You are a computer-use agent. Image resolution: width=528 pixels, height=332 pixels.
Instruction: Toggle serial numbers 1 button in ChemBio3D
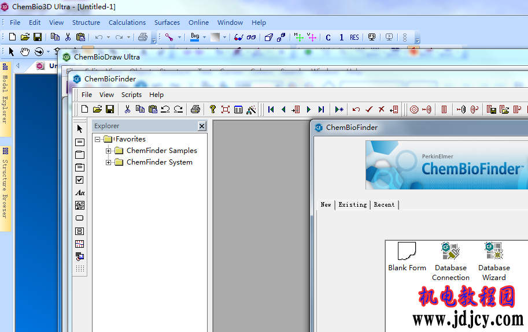click(x=341, y=38)
